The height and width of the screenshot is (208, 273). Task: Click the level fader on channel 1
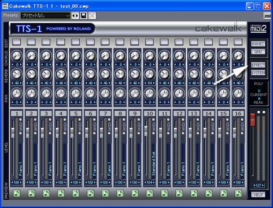13,133
